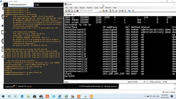Click the blue Help question icon
This screenshot has height=99, width=176.
129,11
